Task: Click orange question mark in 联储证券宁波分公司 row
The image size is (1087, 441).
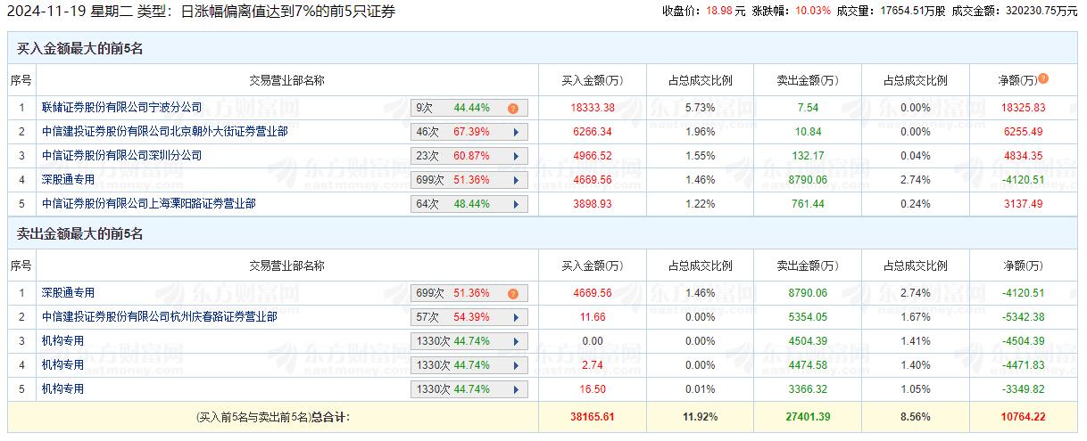Action: [513, 109]
